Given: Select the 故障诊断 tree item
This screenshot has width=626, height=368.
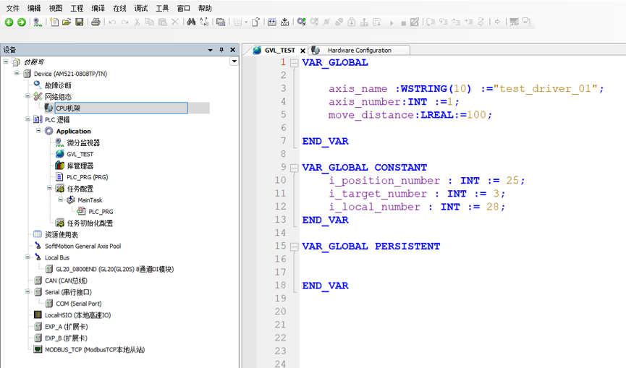Looking at the screenshot, I should point(58,85).
